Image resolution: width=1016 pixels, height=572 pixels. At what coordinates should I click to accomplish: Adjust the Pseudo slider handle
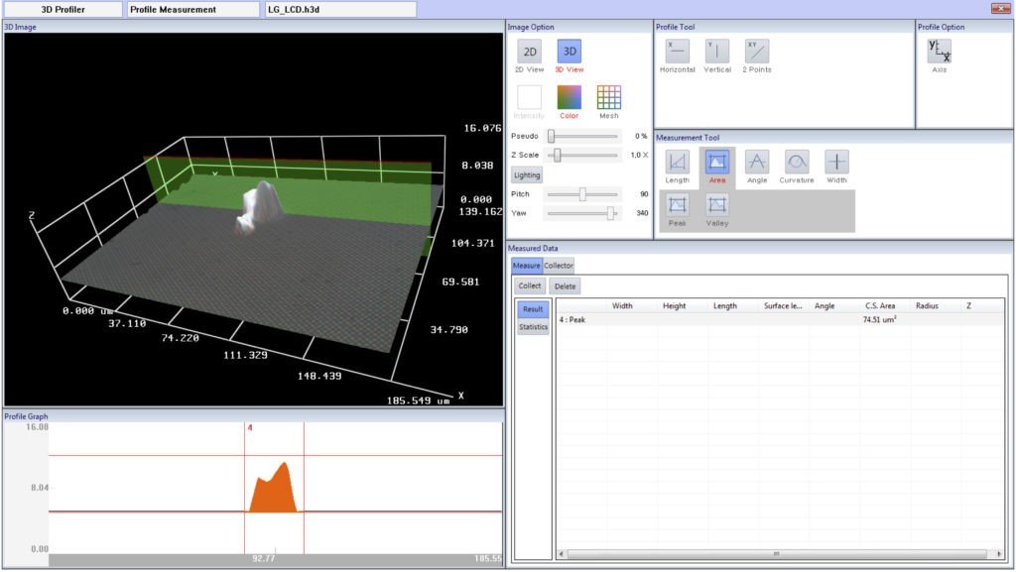pyautogui.click(x=552, y=136)
